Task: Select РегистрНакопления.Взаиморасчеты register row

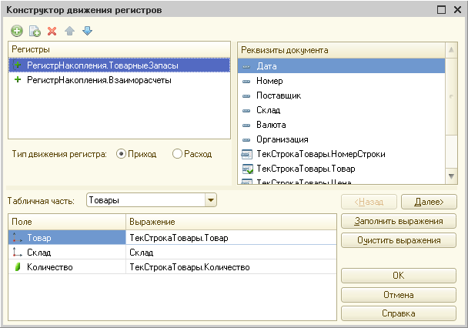Action: point(119,80)
